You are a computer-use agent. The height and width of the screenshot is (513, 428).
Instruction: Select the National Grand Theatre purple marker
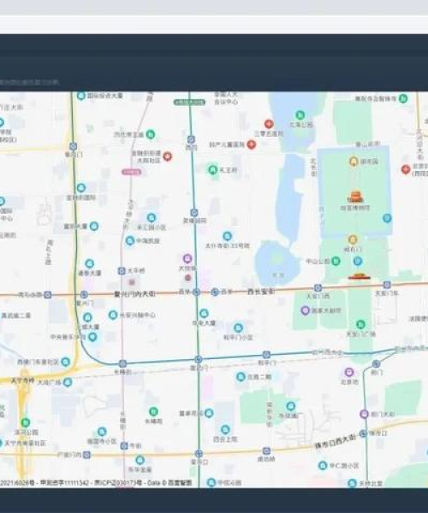click(306, 310)
